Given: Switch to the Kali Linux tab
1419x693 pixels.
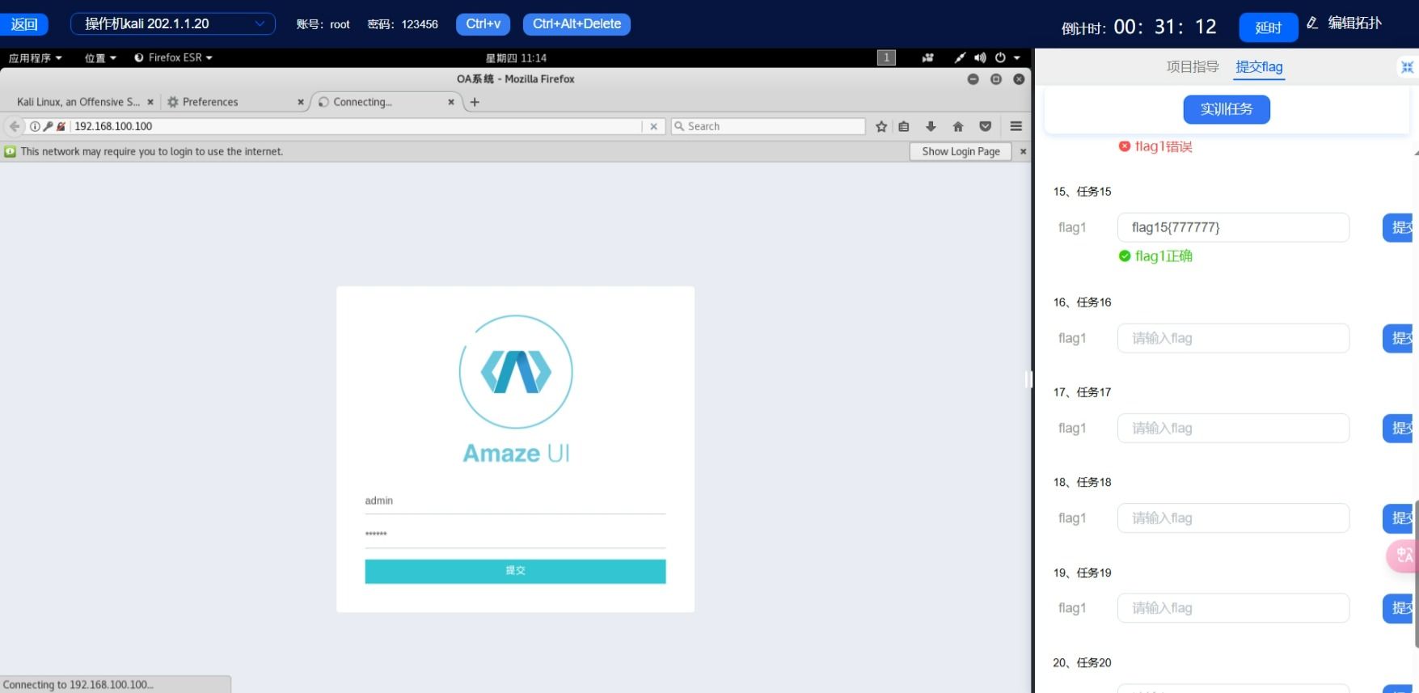Looking at the screenshot, I should [x=78, y=102].
